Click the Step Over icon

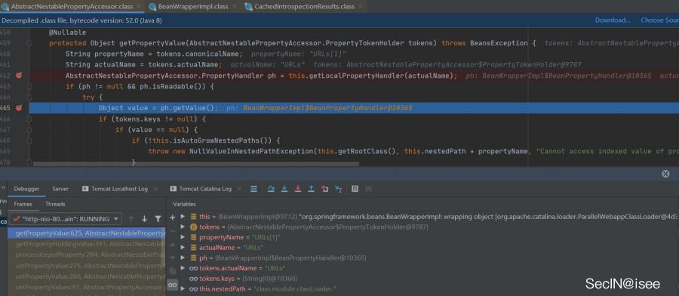click(271, 189)
